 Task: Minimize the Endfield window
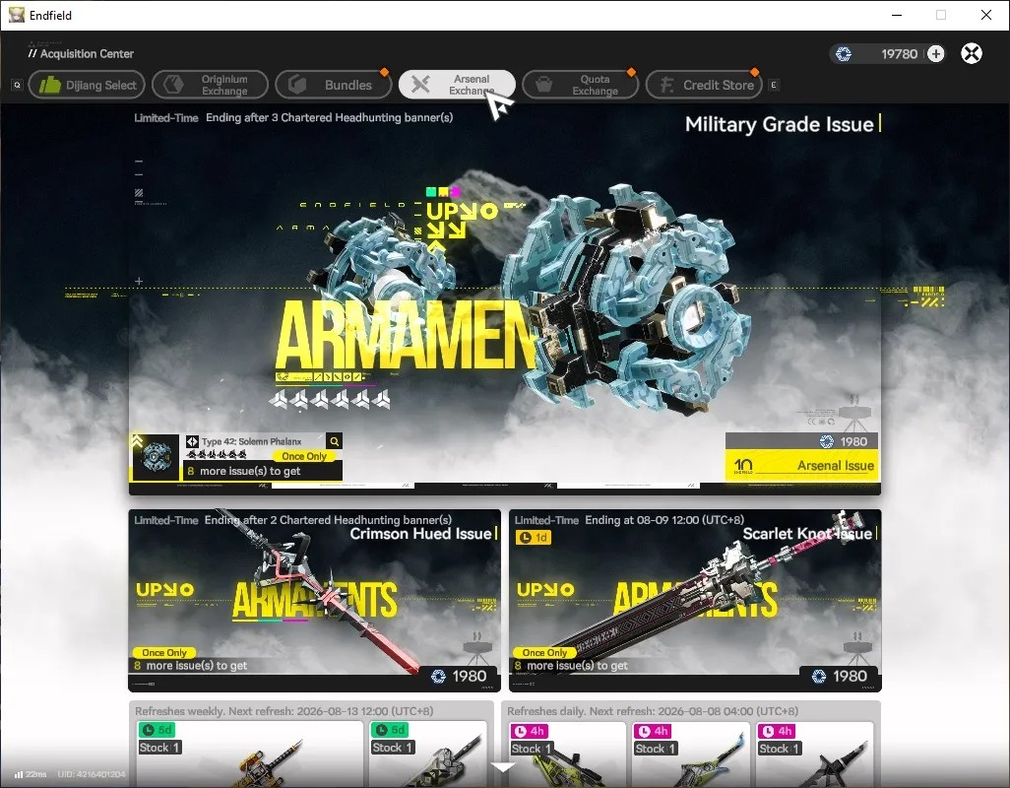[x=897, y=15]
